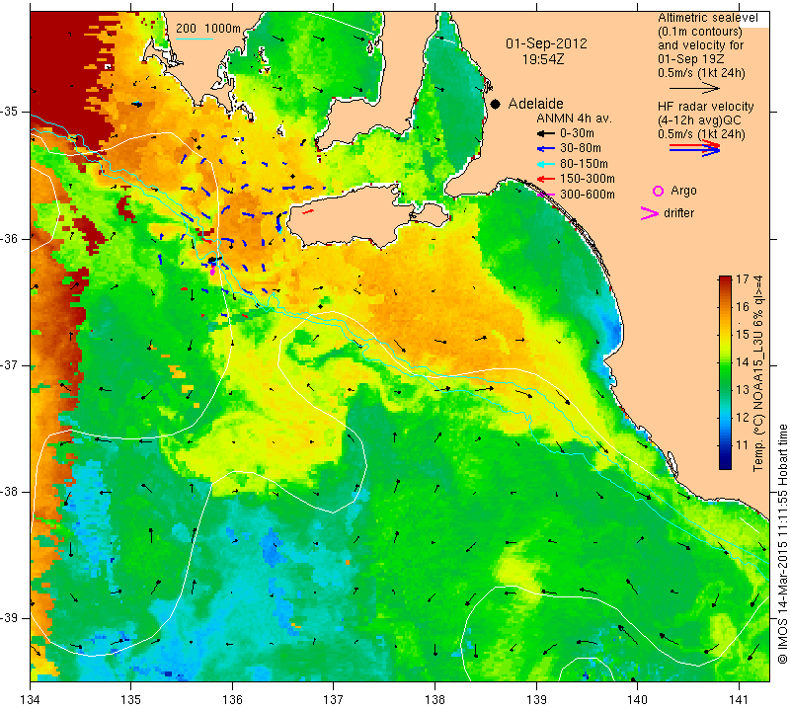
Task: Click the black 0-30m legend arrow
Action: [x=545, y=134]
